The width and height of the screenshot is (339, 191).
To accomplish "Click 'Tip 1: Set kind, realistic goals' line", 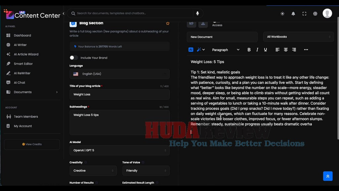I will coord(215,72).
